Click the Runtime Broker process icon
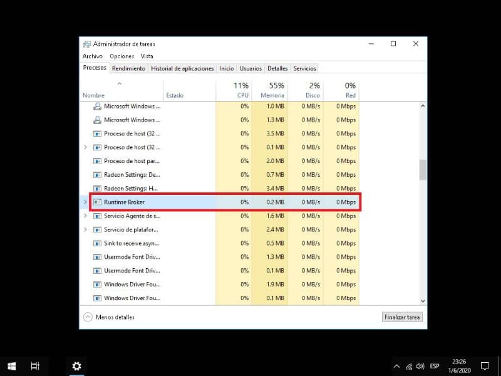The image size is (501, 376). tap(97, 202)
